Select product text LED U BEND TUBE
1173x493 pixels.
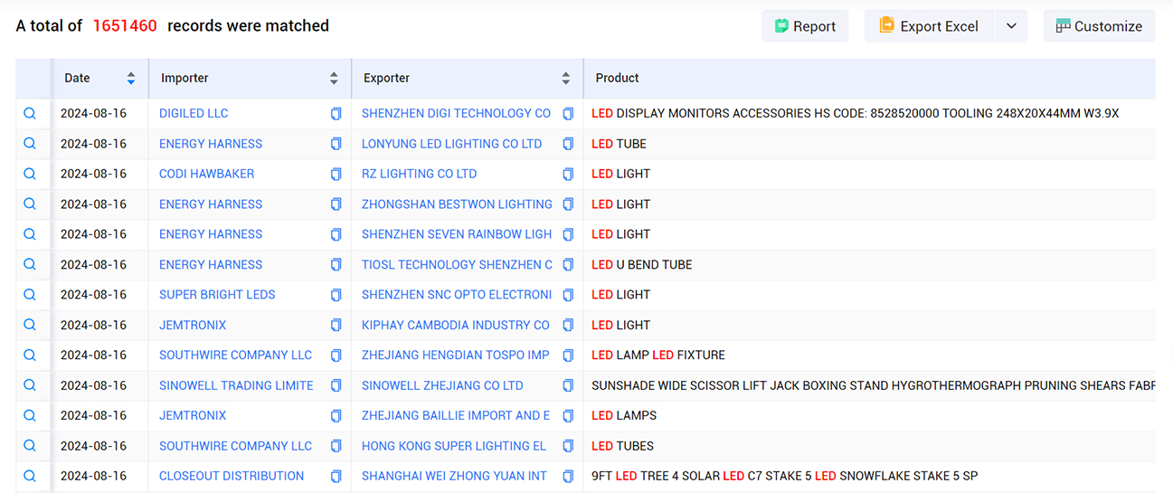click(x=642, y=265)
